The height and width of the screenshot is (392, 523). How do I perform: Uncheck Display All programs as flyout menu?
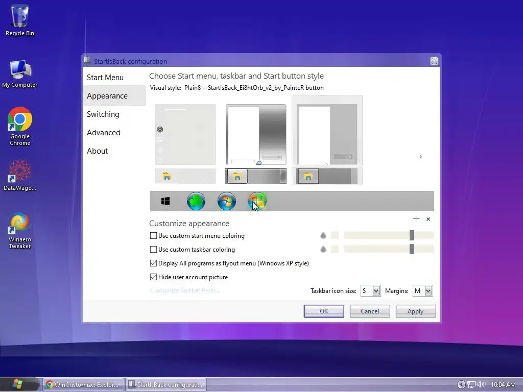coord(153,263)
